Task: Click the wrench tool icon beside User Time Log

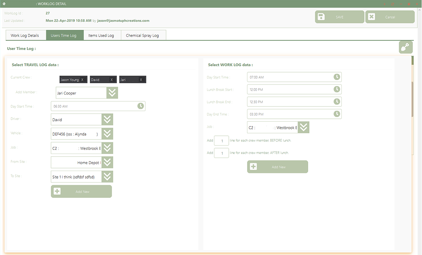Action: pos(405,48)
